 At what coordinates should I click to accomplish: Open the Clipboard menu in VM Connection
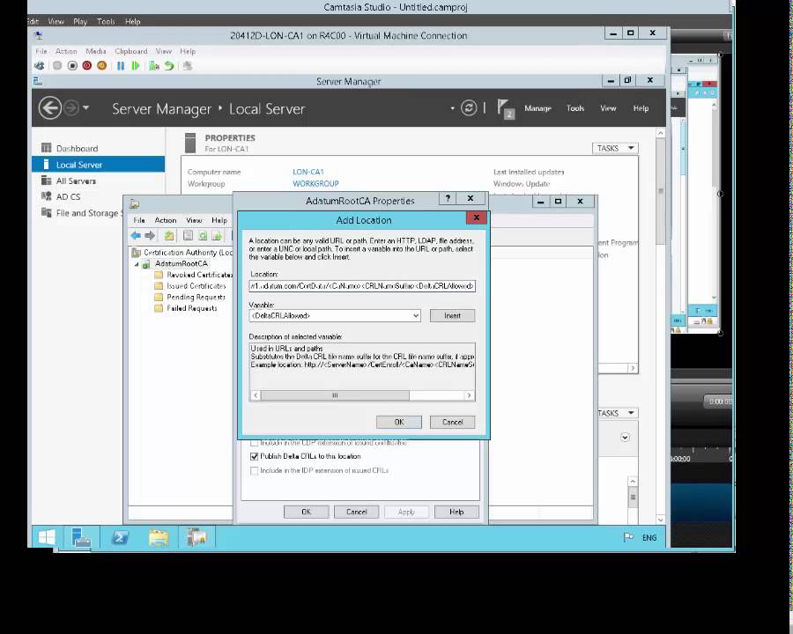click(x=131, y=51)
